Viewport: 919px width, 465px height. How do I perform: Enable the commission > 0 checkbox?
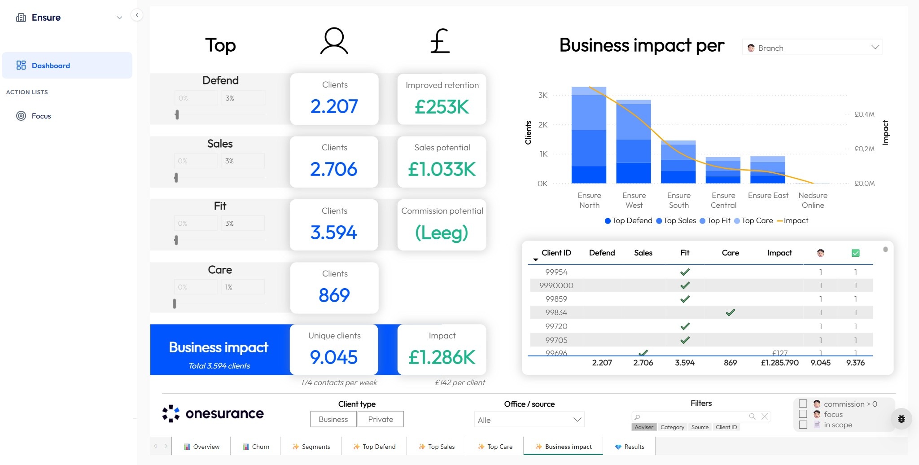coord(802,404)
